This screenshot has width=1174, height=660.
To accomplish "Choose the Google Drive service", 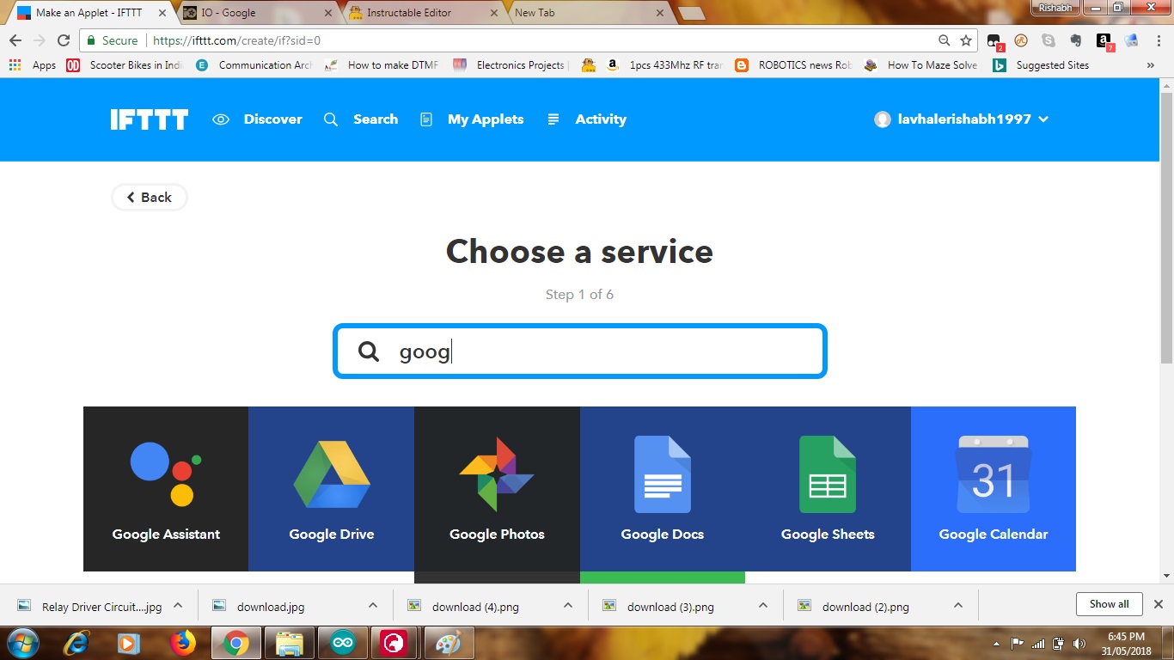I will click(332, 489).
